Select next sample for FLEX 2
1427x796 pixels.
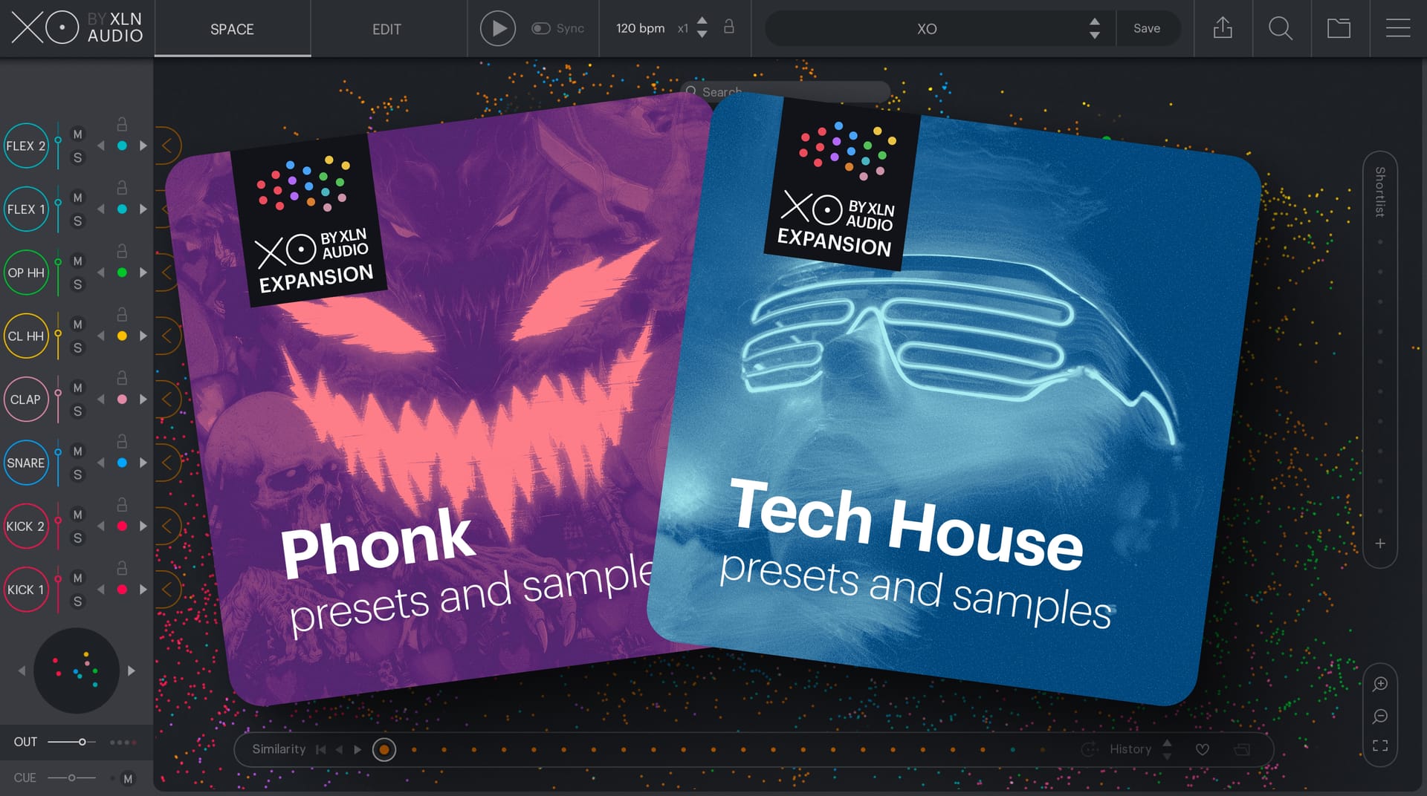(x=143, y=146)
